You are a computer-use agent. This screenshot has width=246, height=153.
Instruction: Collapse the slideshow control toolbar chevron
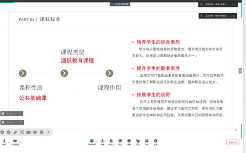coord(48,132)
